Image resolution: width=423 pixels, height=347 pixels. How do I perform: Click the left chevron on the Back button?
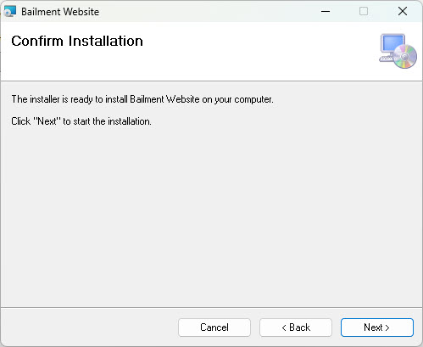click(284, 327)
